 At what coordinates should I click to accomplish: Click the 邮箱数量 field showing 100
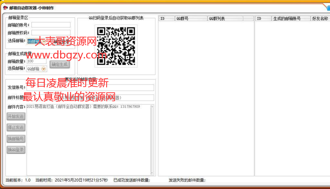tap(36, 61)
